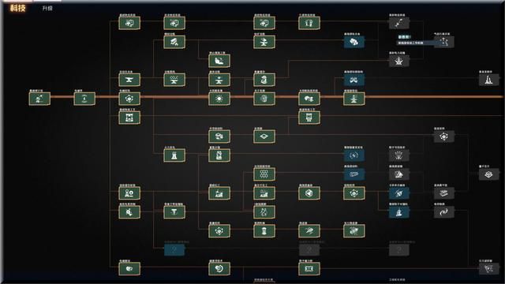
Task: Select the leftmost starting tech node
Action: click(39, 99)
